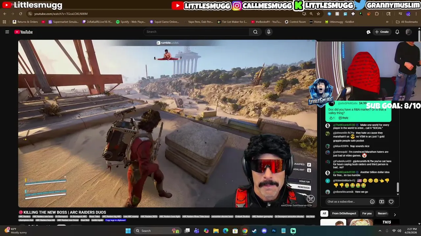Open the Control Room bookmark
Screen dimensions: 421x236
coord(295,22)
